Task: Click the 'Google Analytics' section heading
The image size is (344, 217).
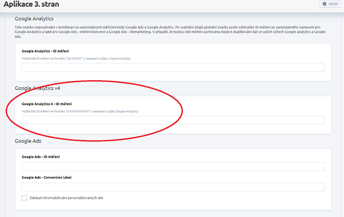Action: [x=34, y=19]
